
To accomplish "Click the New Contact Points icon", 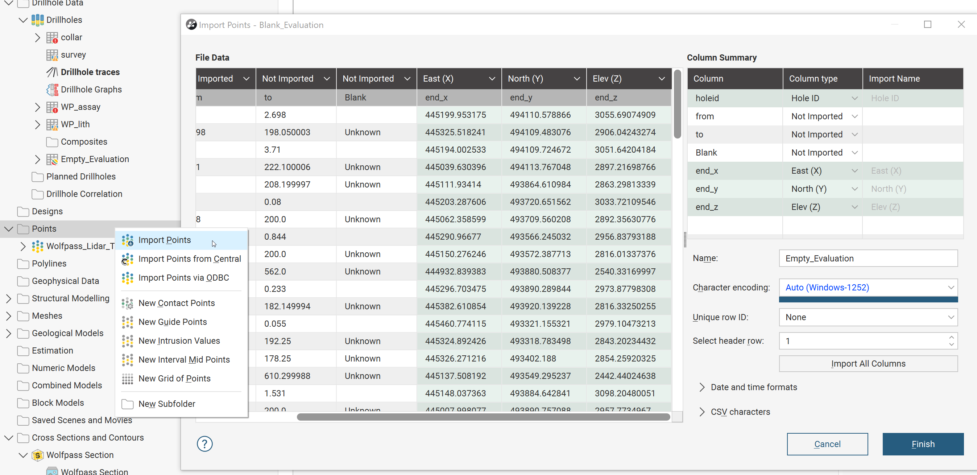I will click(x=128, y=303).
